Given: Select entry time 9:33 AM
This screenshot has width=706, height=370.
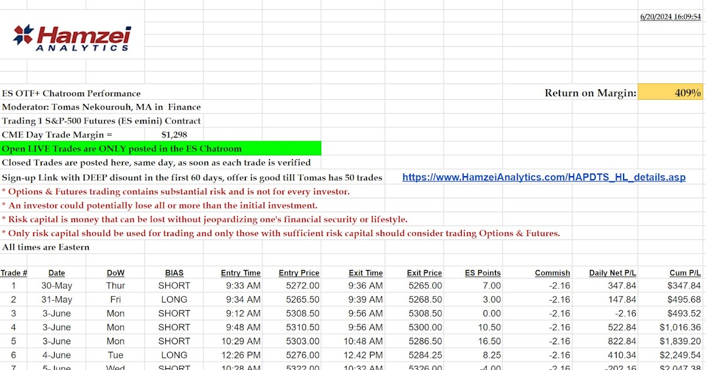Looking at the screenshot, I should click(x=243, y=285).
